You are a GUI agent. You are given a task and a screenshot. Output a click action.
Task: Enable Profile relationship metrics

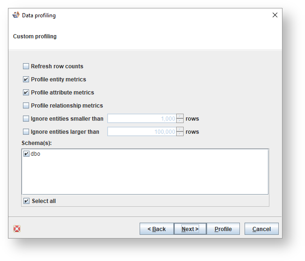click(x=26, y=106)
